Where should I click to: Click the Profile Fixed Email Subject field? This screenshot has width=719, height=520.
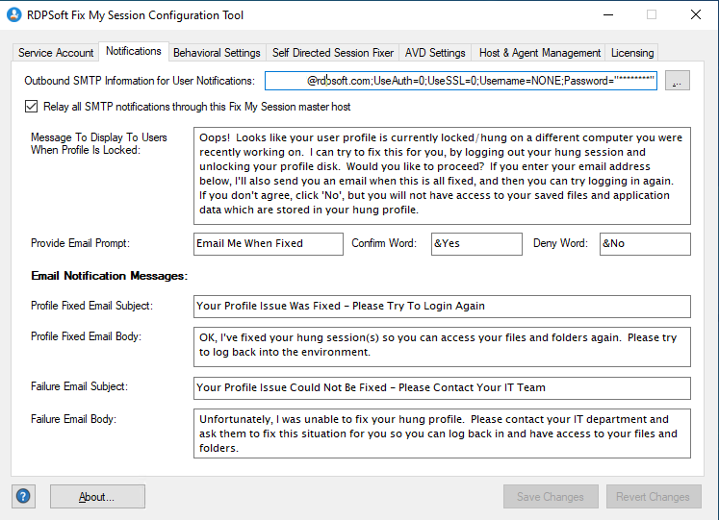(x=441, y=306)
